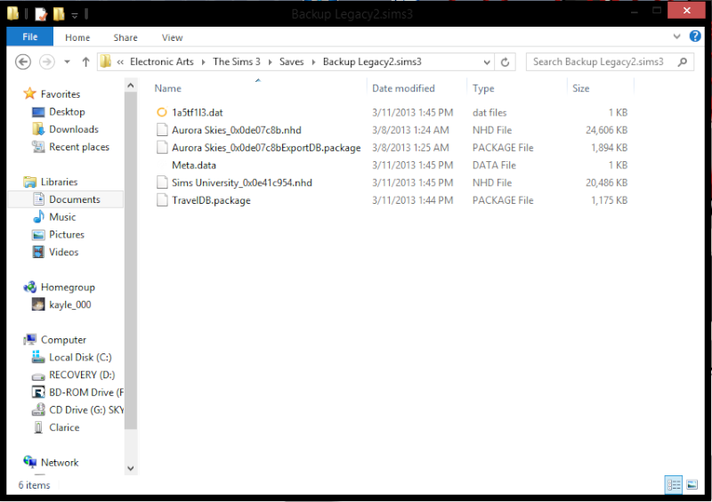Open Desktop in the sidebar
This screenshot has height=502, width=712.
[67, 112]
